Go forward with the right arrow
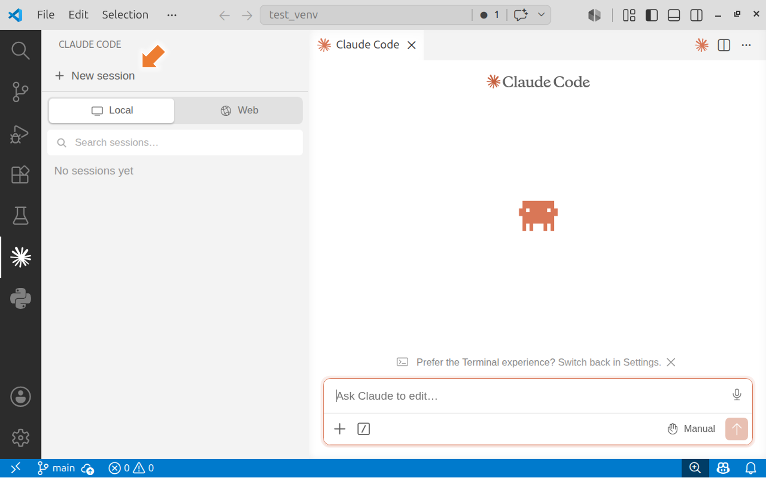The width and height of the screenshot is (766, 478). tap(247, 15)
